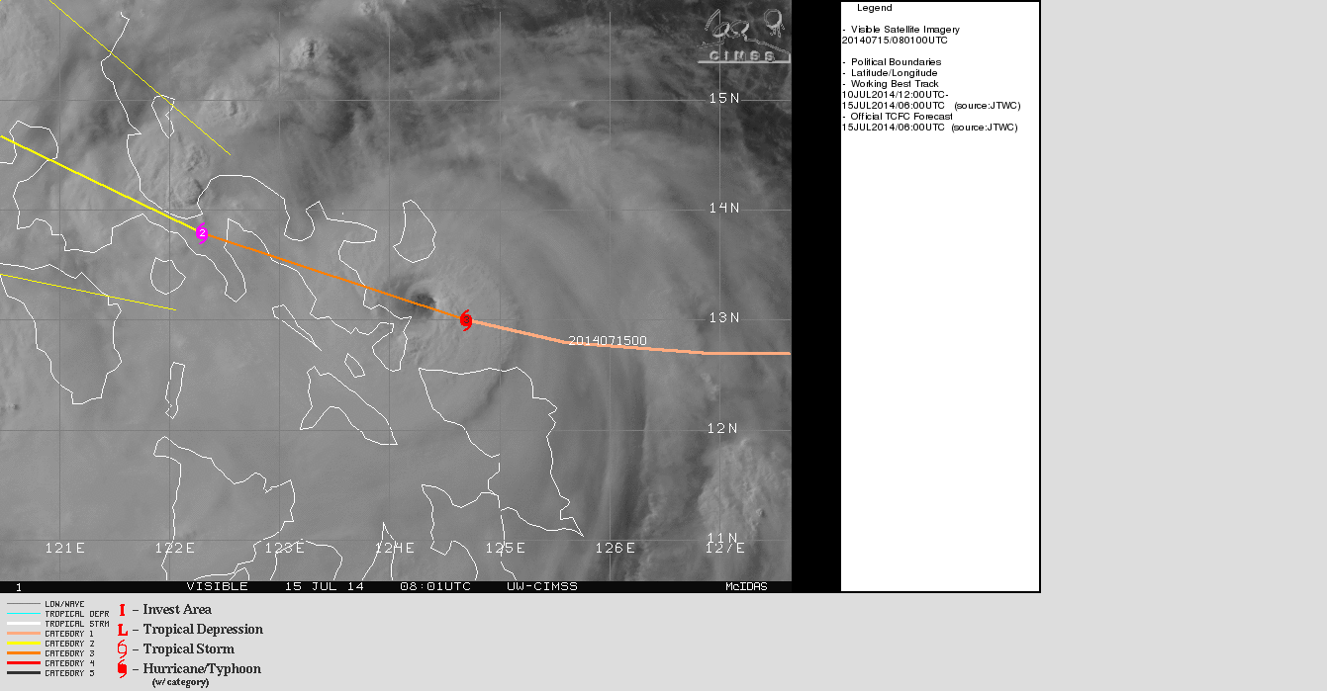This screenshot has height=691, width=1327.
Task: Click 'VISIBLE' in the image status bar
Action: [218, 587]
